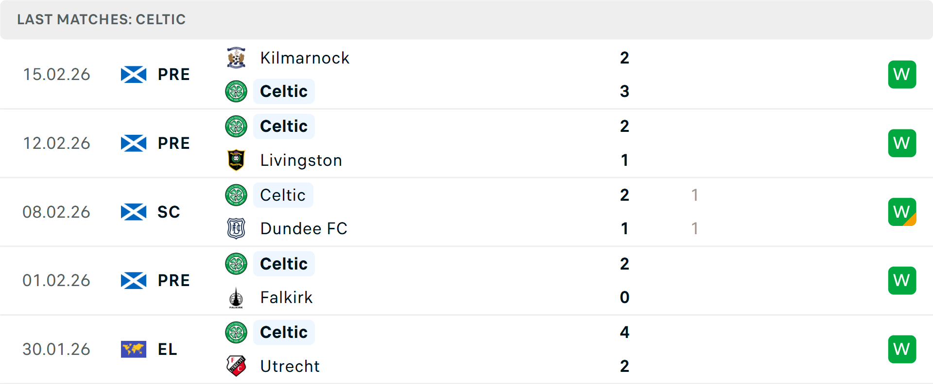Viewport: 933px width, 384px height.
Task: Click the EL competition label
Action: tap(168, 349)
